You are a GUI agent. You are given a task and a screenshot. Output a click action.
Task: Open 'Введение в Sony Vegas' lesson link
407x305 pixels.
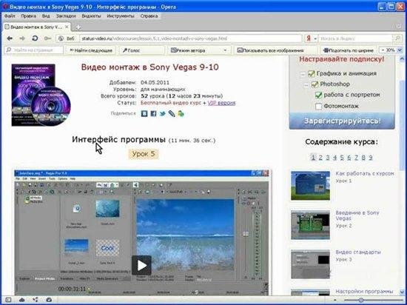(x=357, y=215)
